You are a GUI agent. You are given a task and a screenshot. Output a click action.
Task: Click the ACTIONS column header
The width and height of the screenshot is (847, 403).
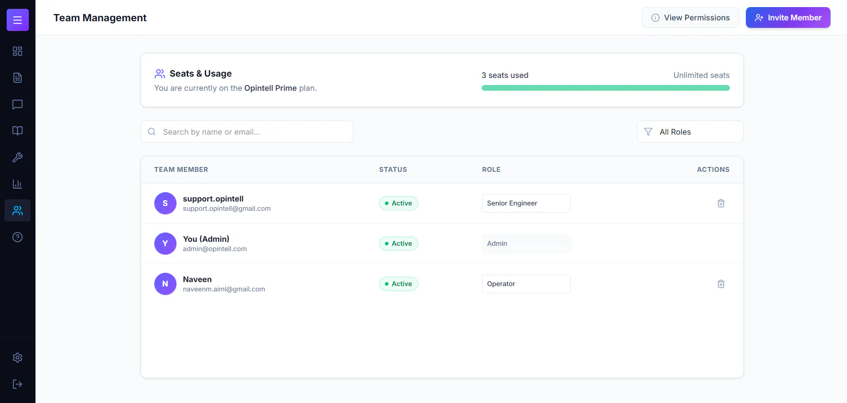point(713,170)
